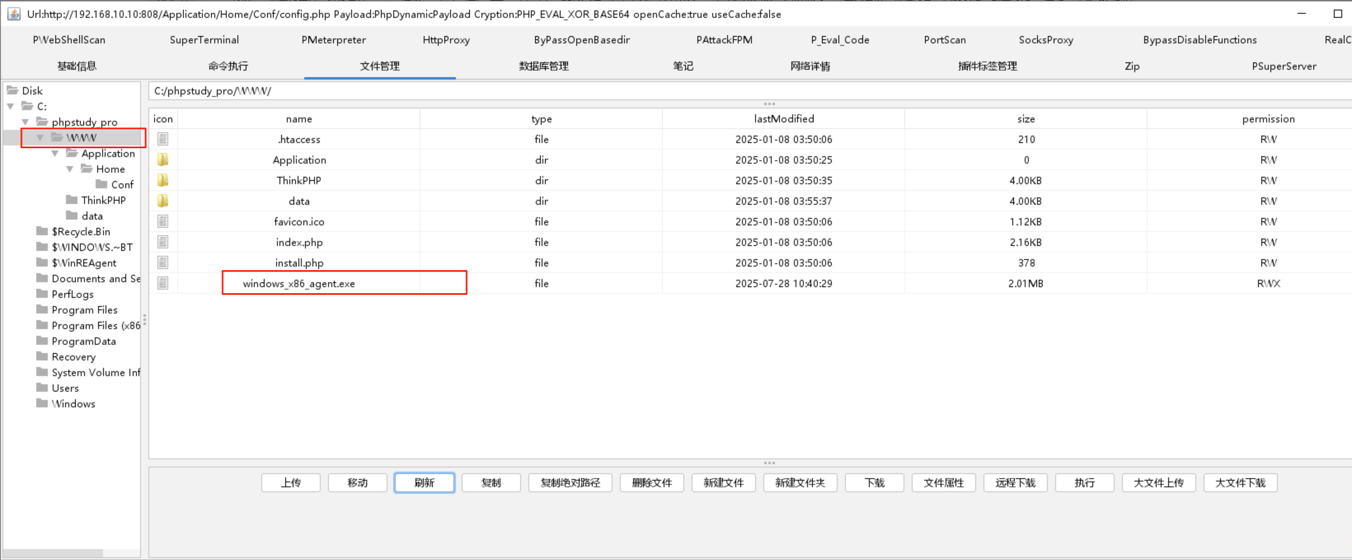
Task: Collapse the phpstudy_pro tree node arrow
Action: click(26, 121)
